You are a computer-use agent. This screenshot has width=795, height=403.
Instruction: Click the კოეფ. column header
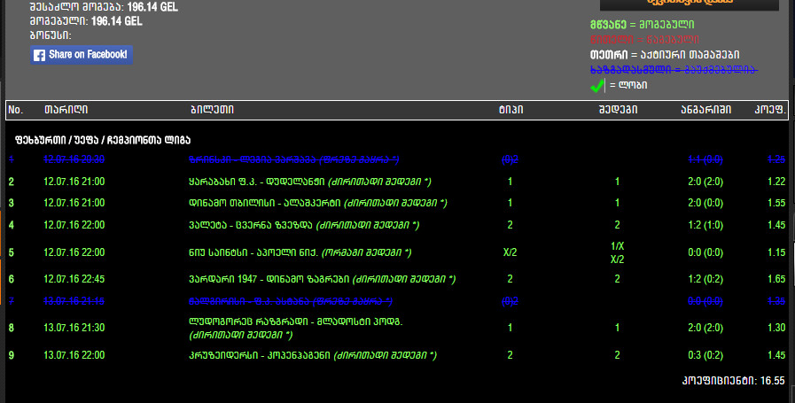[x=769, y=110]
